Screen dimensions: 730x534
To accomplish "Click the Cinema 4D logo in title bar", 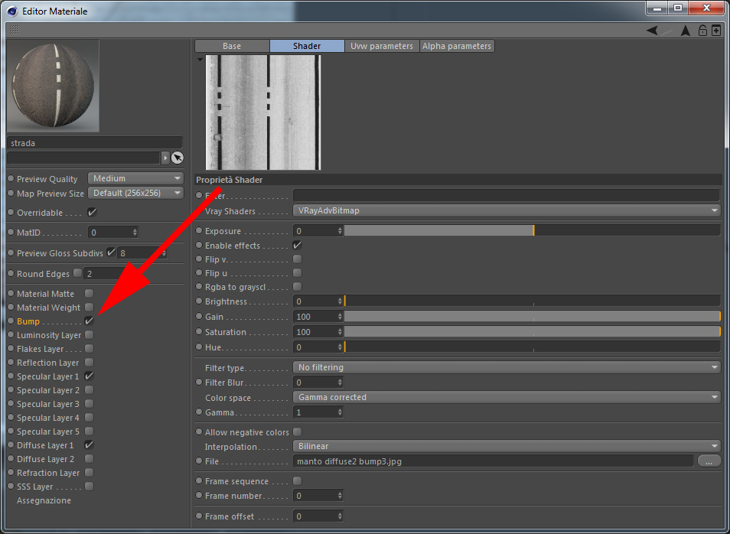I will (12, 11).
